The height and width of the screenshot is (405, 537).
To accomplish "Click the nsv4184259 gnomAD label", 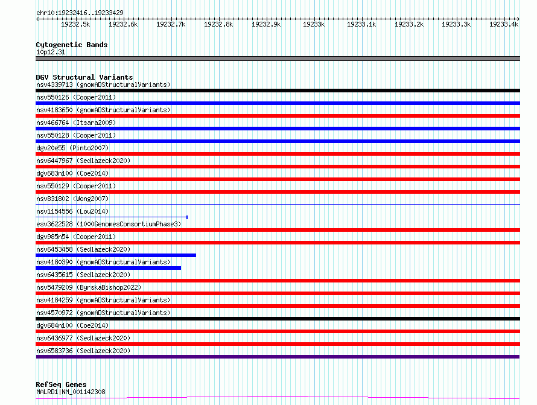I will tap(103, 300).
